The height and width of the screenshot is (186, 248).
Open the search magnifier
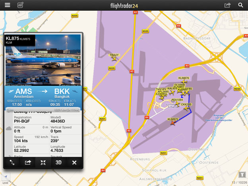point(240,5)
